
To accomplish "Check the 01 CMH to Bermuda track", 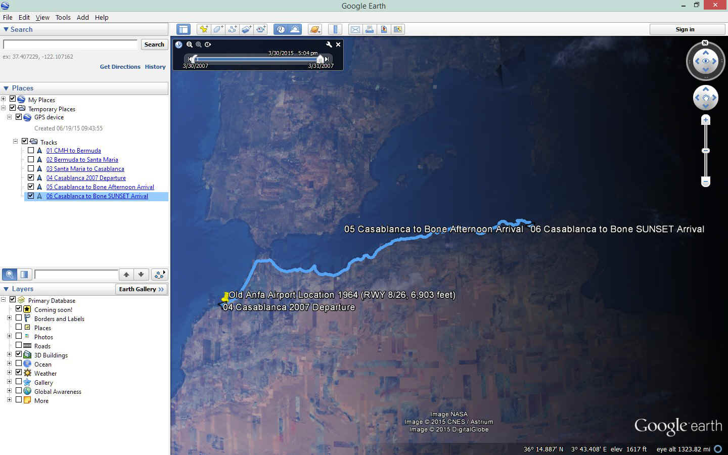I will point(31,151).
